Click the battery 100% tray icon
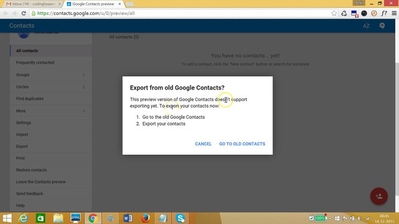This screenshot has height=224, width=399. click(320, 218)
